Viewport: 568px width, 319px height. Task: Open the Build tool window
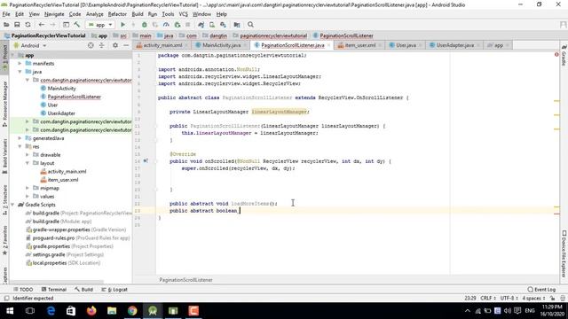83,290
